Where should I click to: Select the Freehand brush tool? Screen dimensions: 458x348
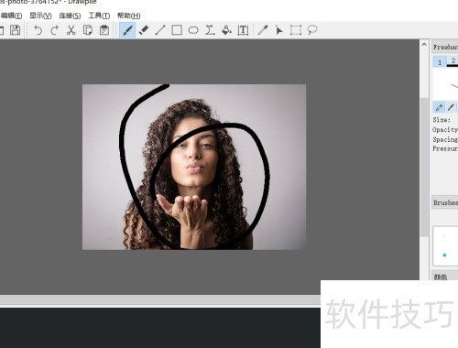click(x=127, y=30)
